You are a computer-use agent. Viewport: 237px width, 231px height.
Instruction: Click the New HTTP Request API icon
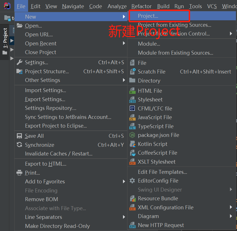tap(133, 225)
